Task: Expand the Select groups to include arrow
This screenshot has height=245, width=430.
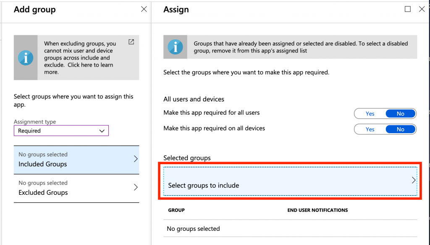Action: point(414,180)
